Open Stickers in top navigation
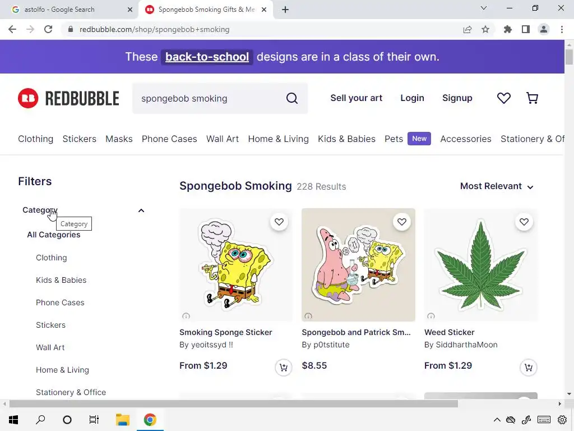 (80, 139)
